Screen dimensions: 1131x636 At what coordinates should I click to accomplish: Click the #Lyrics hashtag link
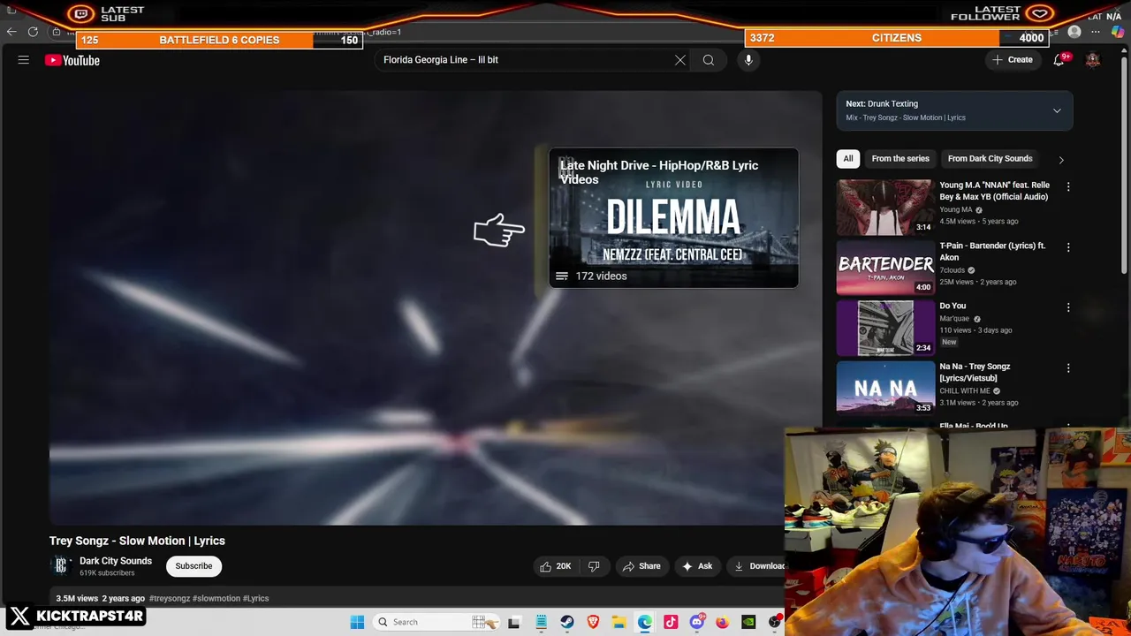255,599
